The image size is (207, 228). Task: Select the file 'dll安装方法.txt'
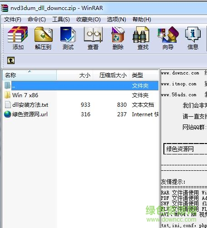click(30, 105)
